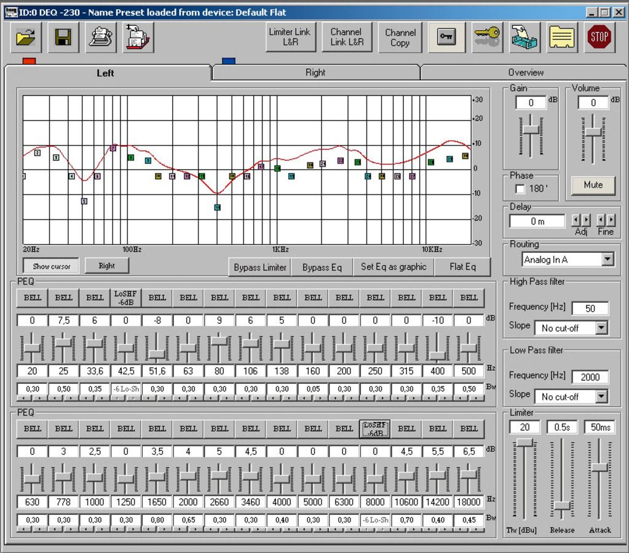
Task: Click the red STOP icon
Action: 598,37
